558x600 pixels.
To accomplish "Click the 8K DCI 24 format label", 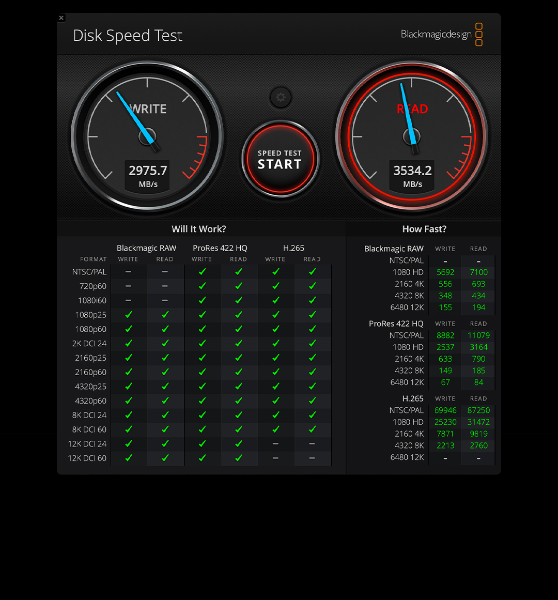I will pos(89,415).
